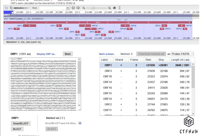Expand the Find box dropdown arrow
This screenshot has height=136, width=200.
click(x=67, y=8)
